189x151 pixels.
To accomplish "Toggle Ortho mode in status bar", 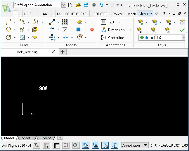I will (x=66, y=145).
